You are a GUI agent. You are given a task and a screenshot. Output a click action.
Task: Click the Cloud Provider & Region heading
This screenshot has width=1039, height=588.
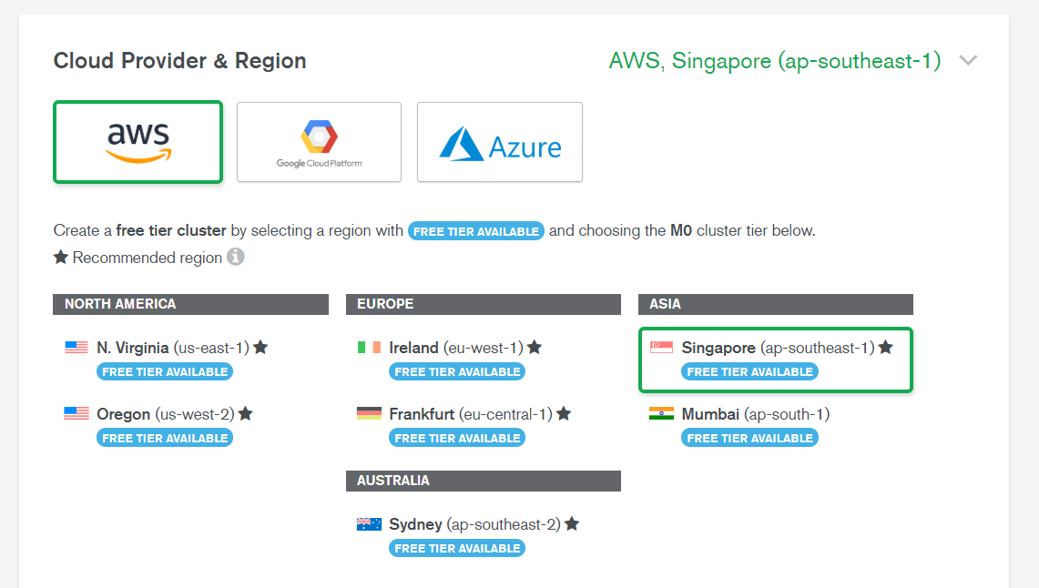[x=179, y=61]
